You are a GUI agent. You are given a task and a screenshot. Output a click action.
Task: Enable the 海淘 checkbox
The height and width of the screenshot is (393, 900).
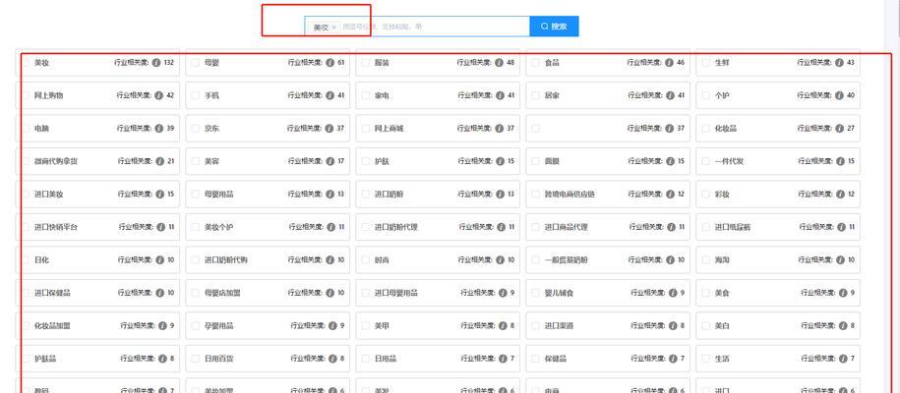pos(705,260)
